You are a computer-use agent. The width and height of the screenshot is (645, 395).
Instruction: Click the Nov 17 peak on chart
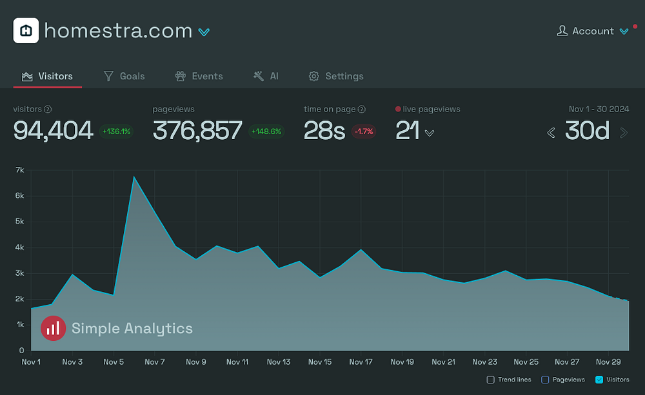pyautogui.click(x=361, y=249)
